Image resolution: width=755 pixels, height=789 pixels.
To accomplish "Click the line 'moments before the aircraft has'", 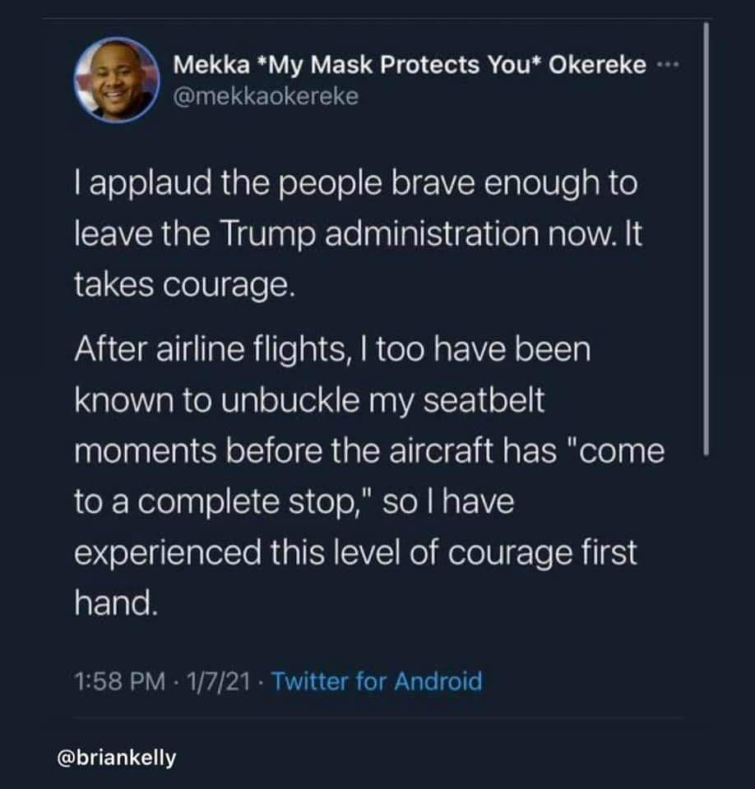I will [x=315, y=451].
